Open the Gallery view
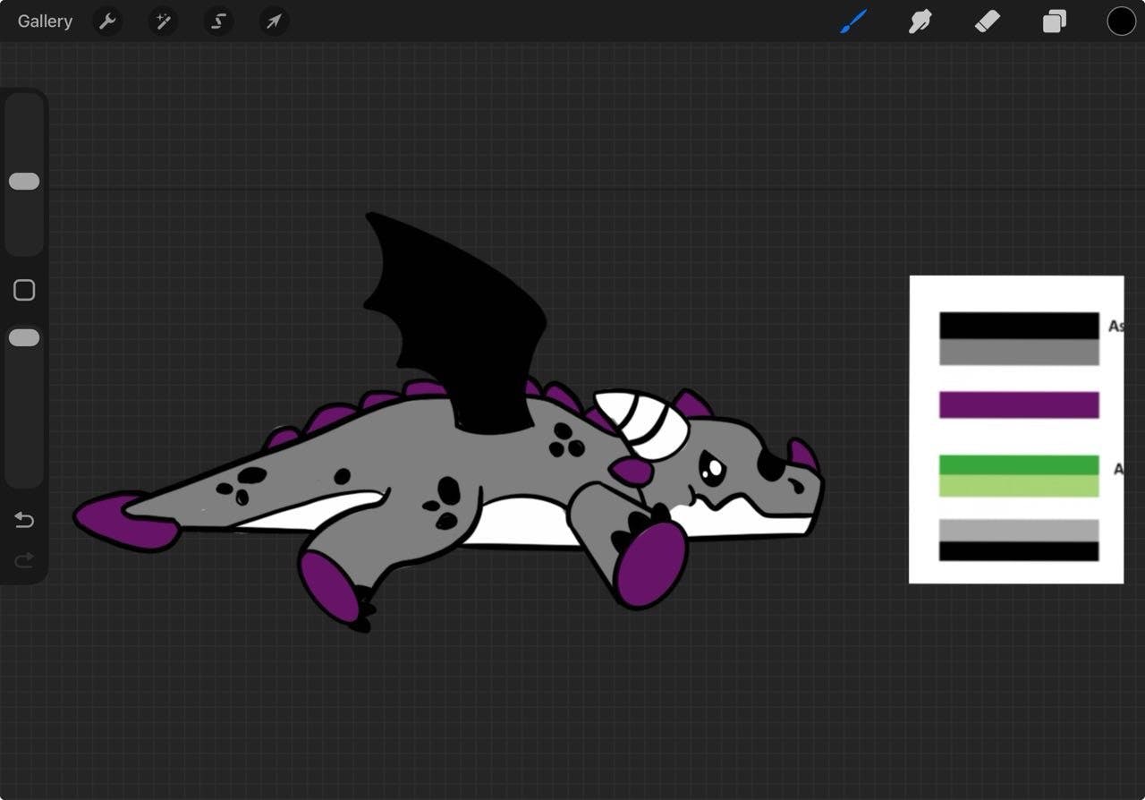 pos(45,21)
